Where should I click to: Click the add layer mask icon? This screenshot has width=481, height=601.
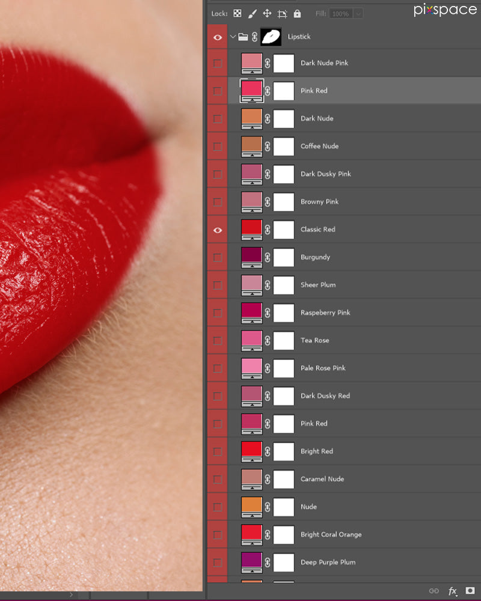click(x=470, y=591)
